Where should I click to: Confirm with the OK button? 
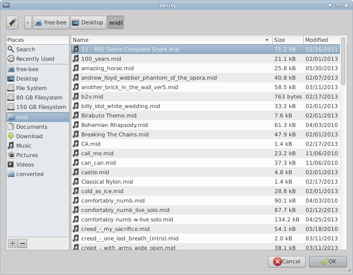(x=328, y=261)
